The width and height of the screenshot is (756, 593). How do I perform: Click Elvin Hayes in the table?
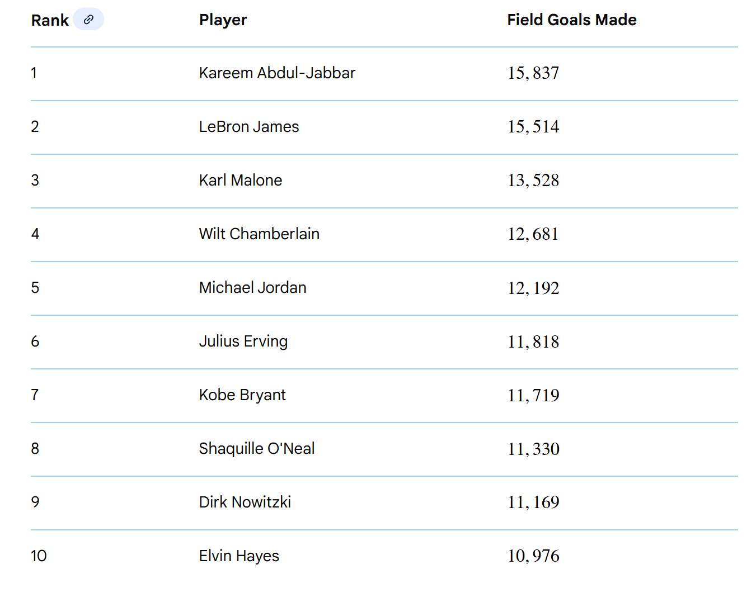pos(239,556)
